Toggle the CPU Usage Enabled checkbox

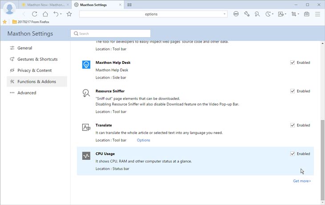(292, 154)
